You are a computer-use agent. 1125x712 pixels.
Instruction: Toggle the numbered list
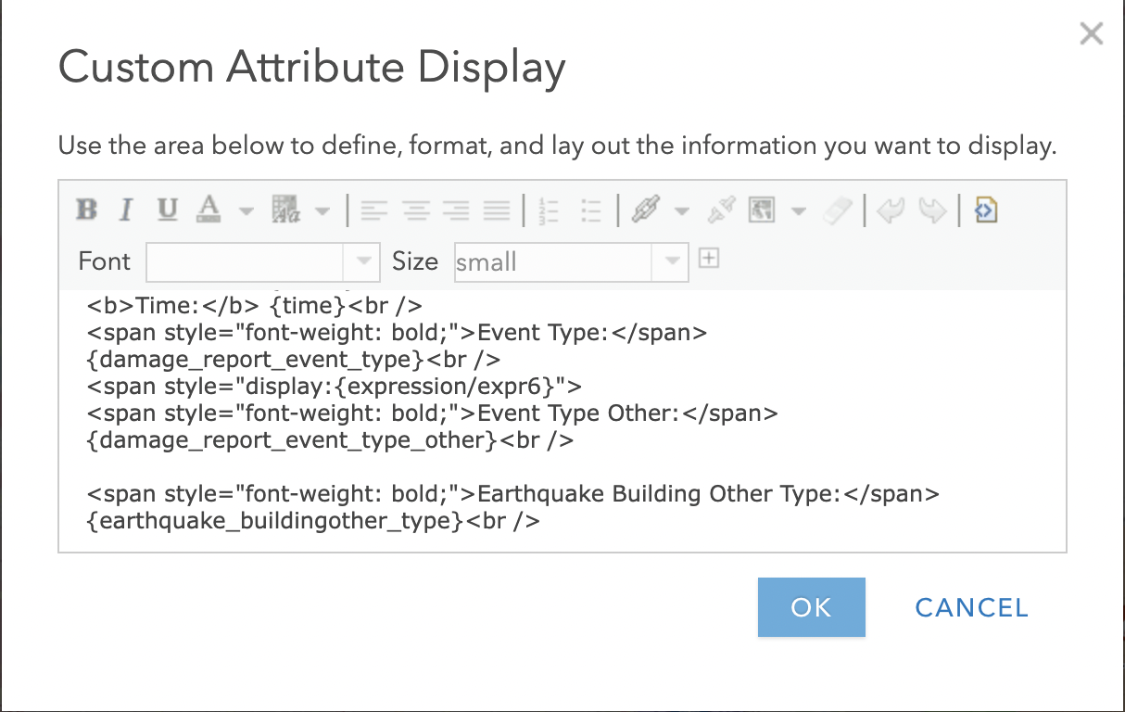(x=548, y=210)
